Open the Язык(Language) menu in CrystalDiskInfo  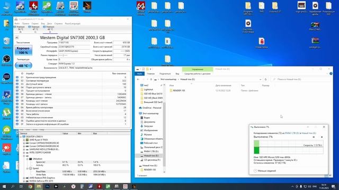tap(73, 23)
